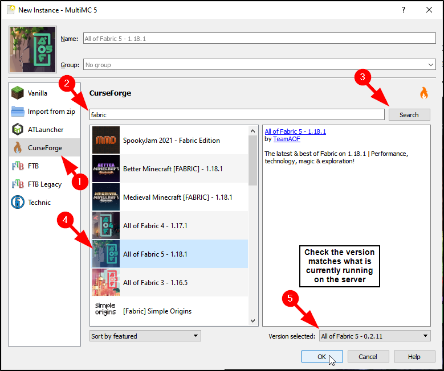Select "Better Minecraft [FABRIC] - 1.18.1" row text

pyautogui.click(x=173, y=169)
